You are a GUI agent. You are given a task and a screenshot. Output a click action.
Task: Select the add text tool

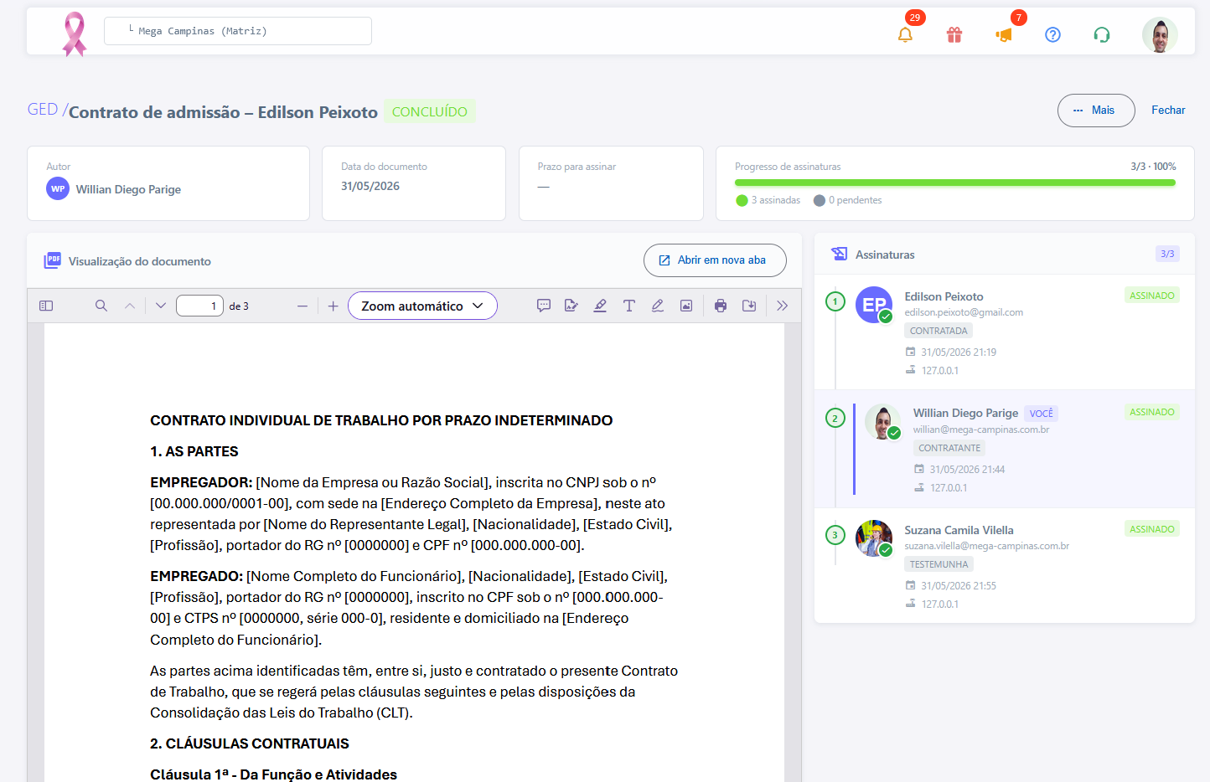pos(629,306)
